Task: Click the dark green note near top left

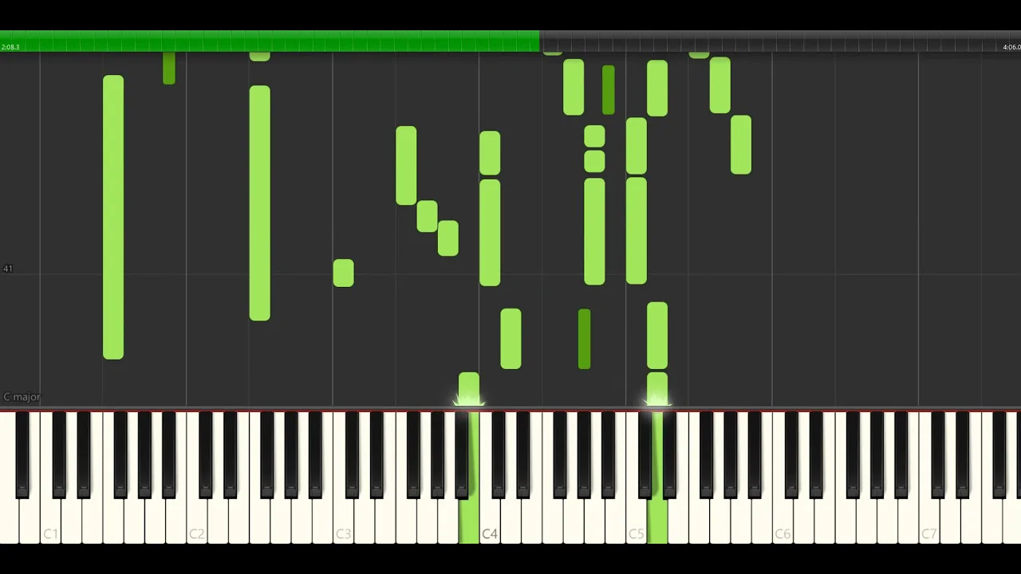Action: tap(169, 69)
